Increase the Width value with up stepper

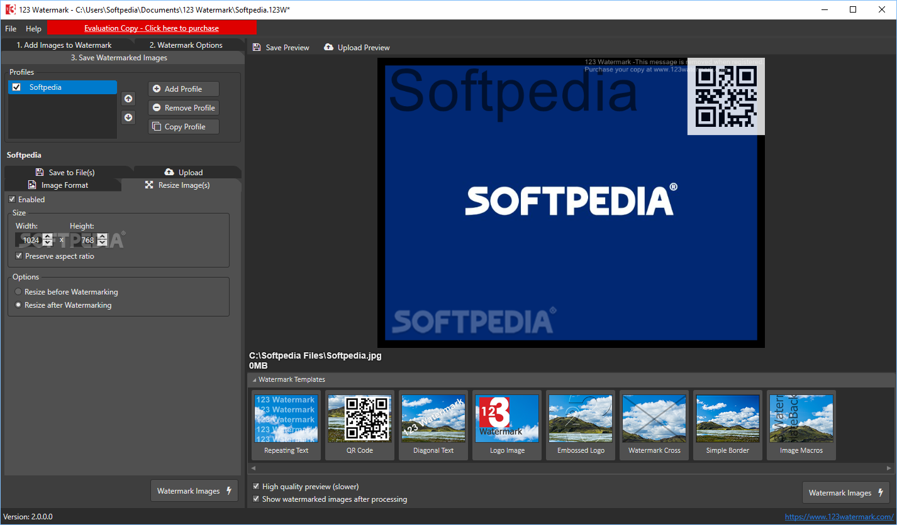point(48,237)
